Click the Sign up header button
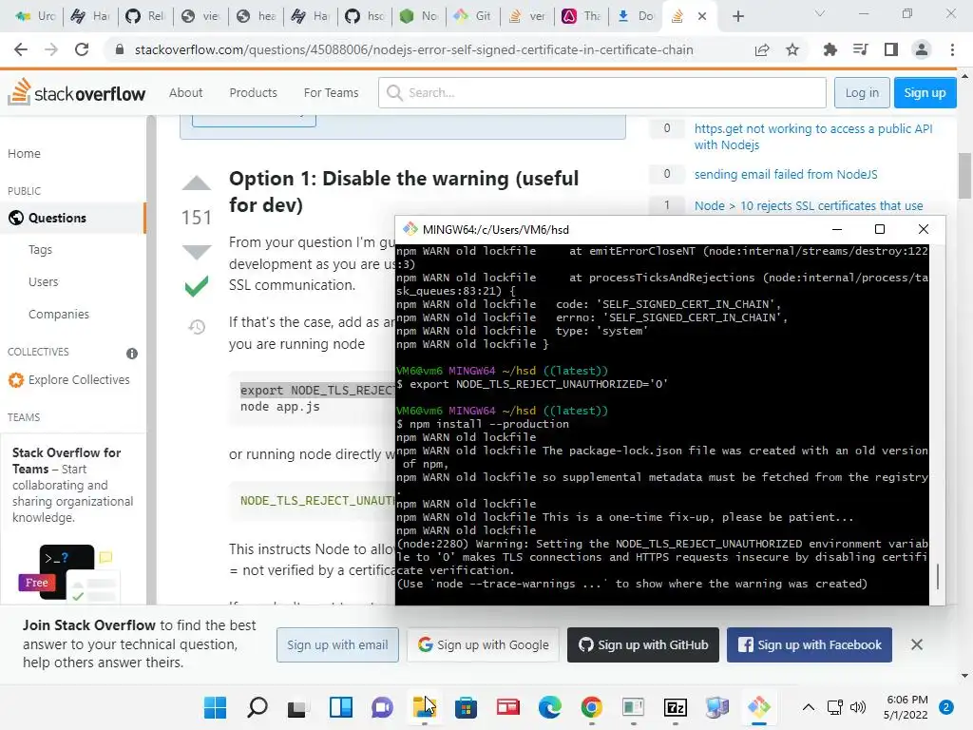This screenshot has width=973, height=730. tap(925, 92)
